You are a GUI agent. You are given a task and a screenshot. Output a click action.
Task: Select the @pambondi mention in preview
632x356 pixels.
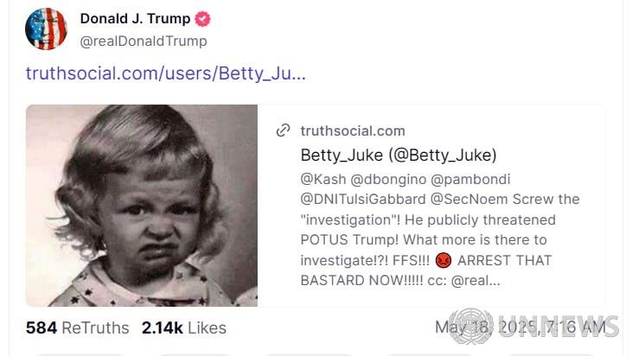tap(470, 179)
